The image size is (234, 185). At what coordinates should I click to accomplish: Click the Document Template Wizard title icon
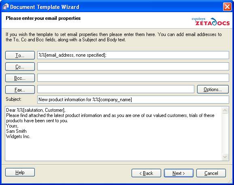[6, 7]
